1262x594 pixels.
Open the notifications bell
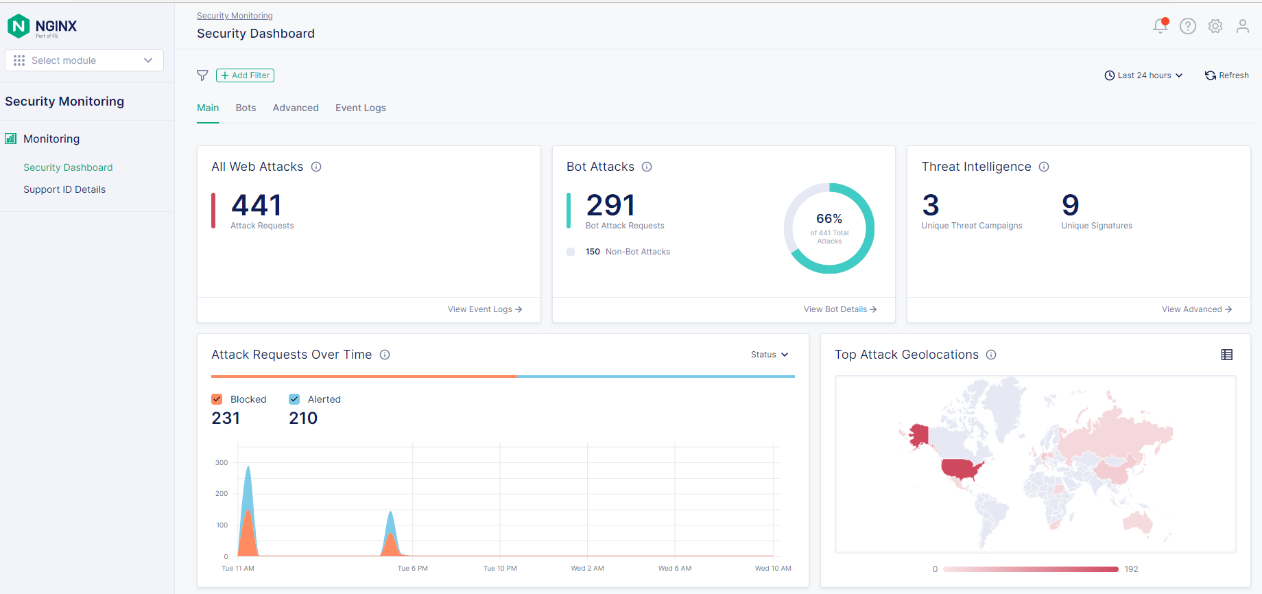tap(1160, 26)
